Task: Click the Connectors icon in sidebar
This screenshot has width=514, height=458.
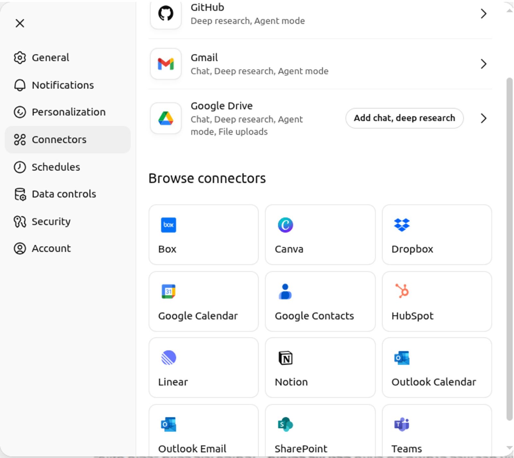Action: 20,140
